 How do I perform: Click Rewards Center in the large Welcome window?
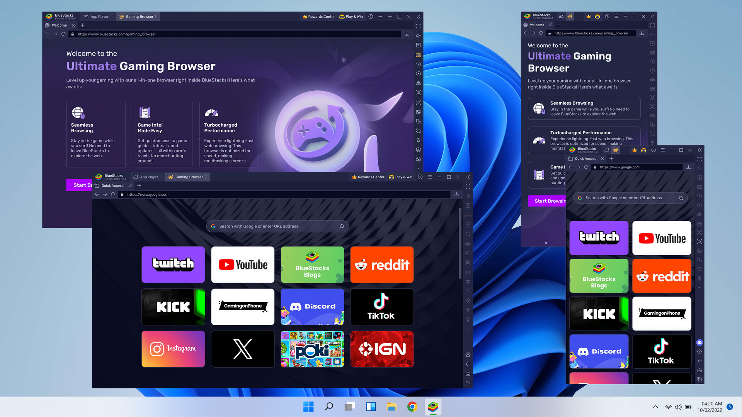coord(319,17)
